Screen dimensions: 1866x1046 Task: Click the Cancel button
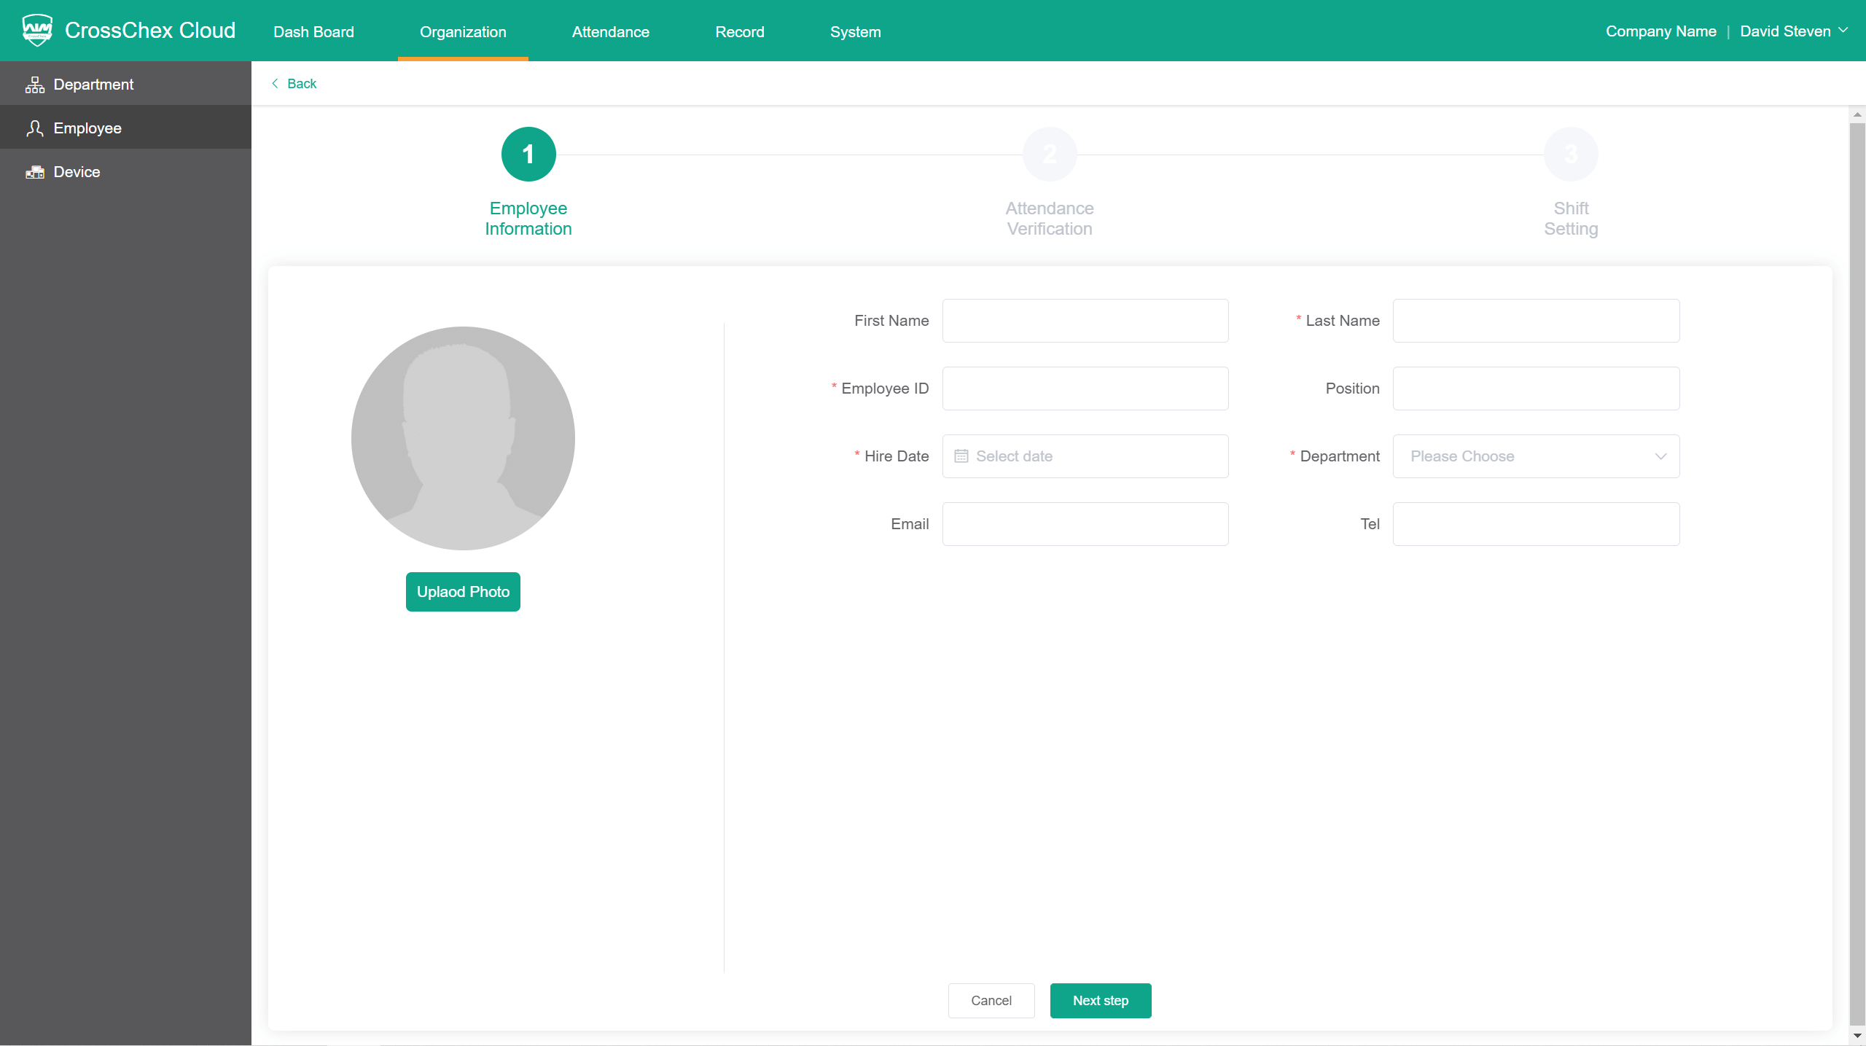pyautogui.click(x=991, y=1001)
